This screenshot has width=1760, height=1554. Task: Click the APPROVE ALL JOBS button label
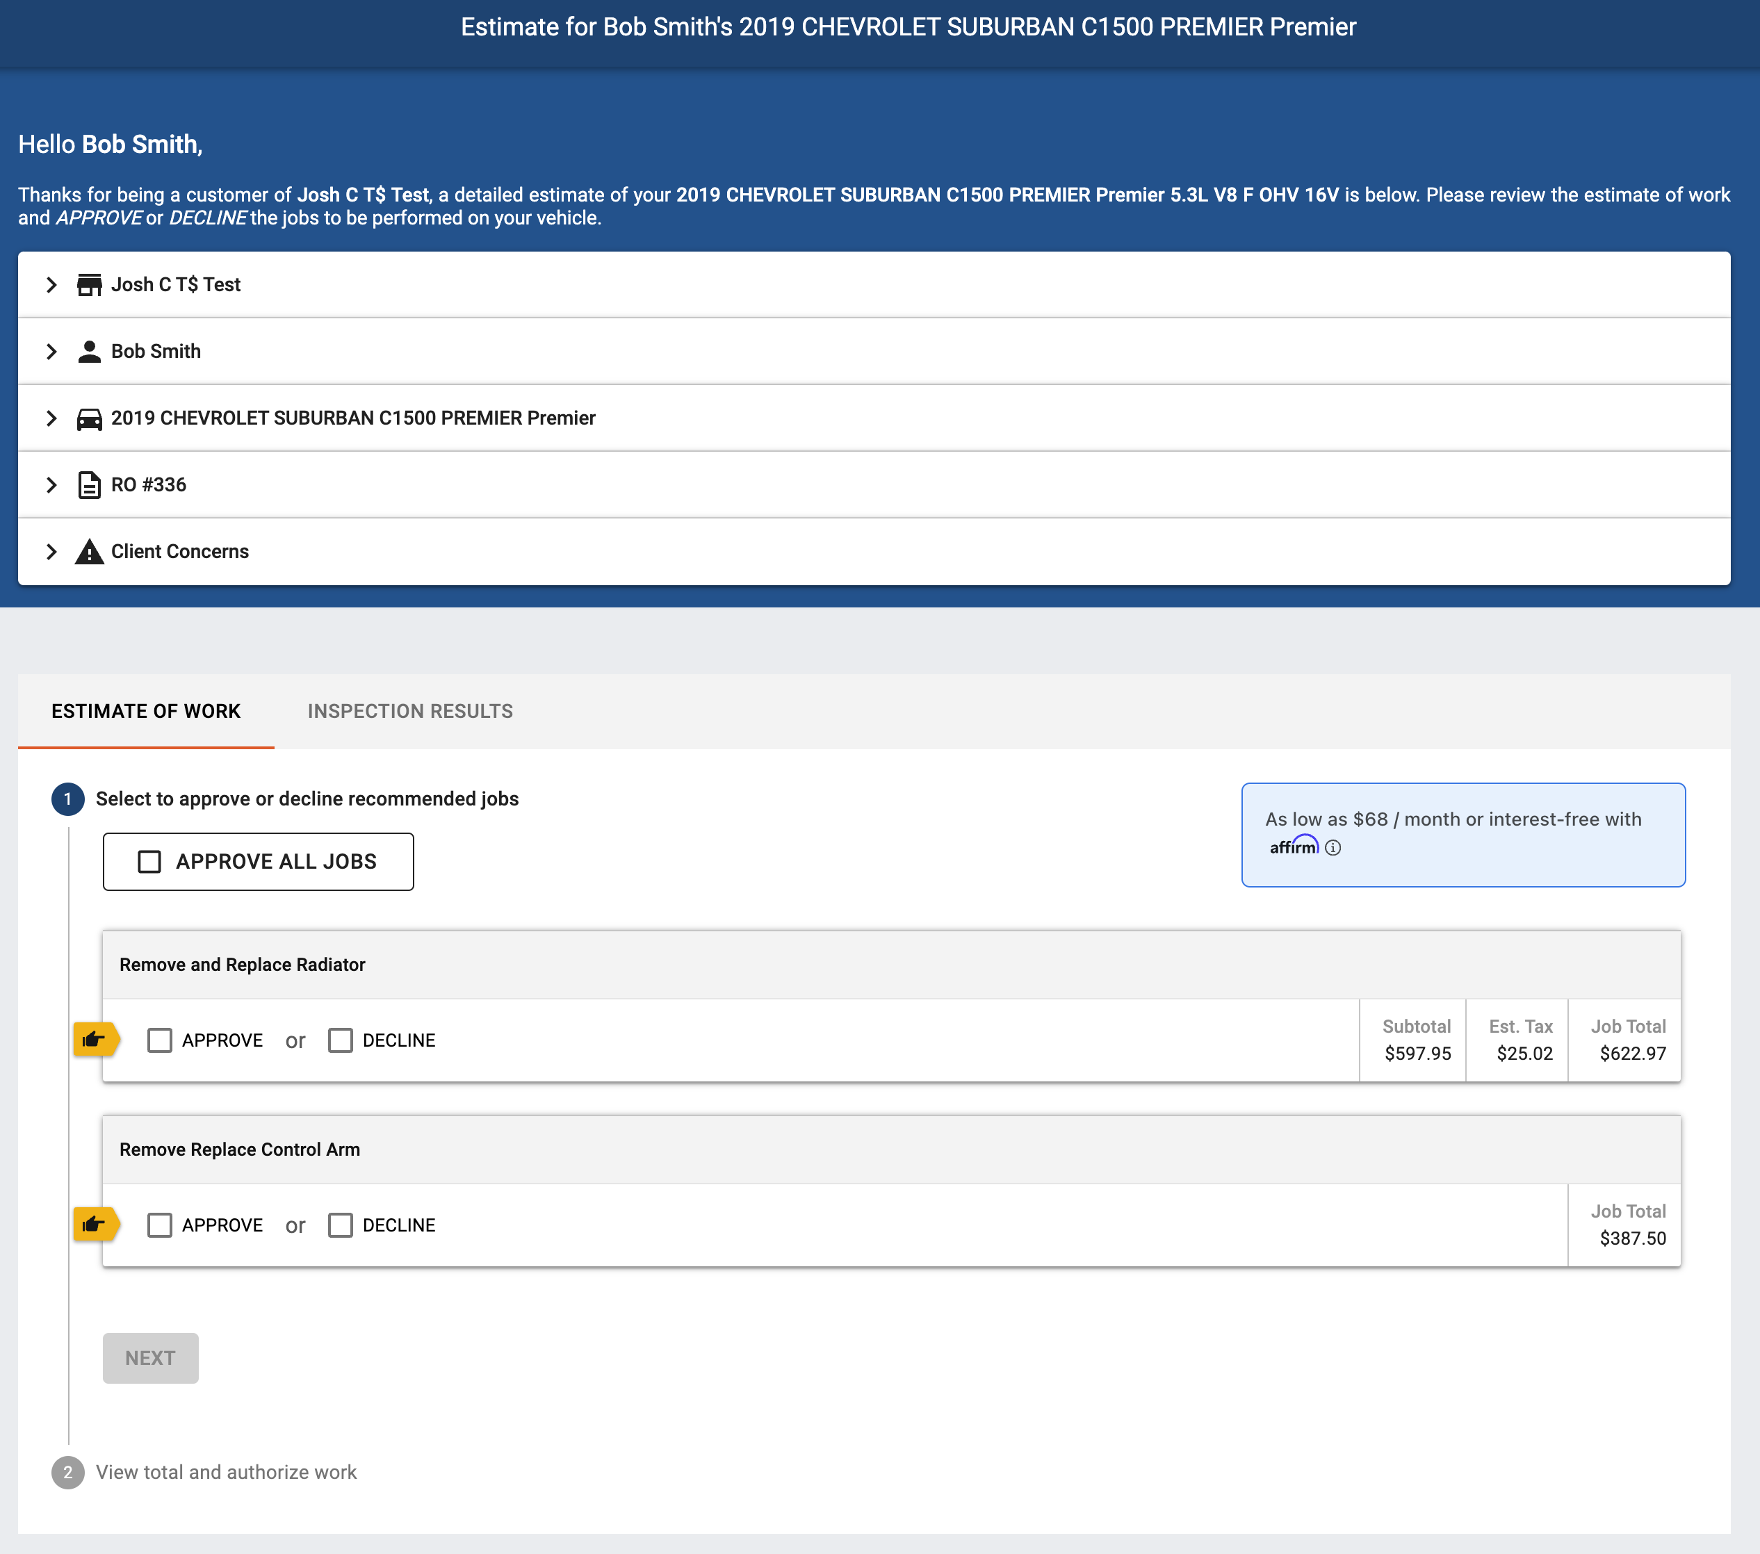(277, 862)
